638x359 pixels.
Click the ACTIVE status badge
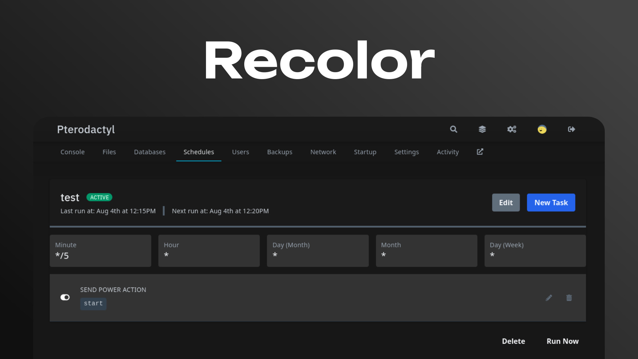pyautogui.click(x=99, y=197)
